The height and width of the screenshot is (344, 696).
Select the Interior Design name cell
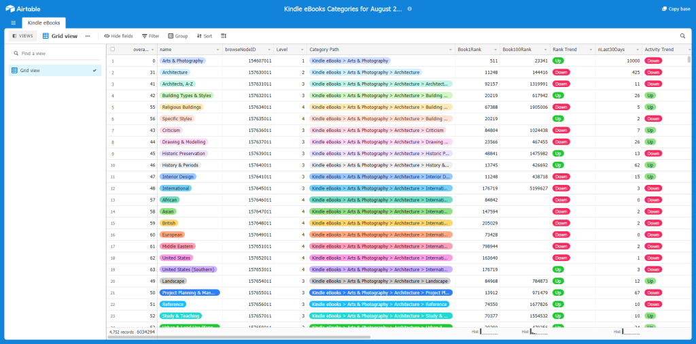[x=190, y=177]
